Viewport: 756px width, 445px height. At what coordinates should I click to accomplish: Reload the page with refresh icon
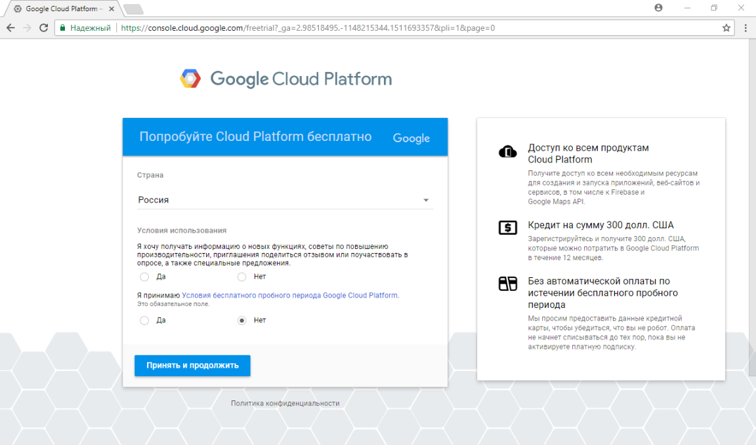44,28
